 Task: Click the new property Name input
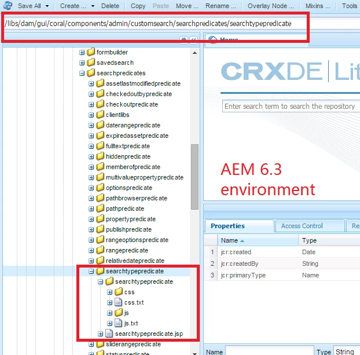click(x=270, y=351)
